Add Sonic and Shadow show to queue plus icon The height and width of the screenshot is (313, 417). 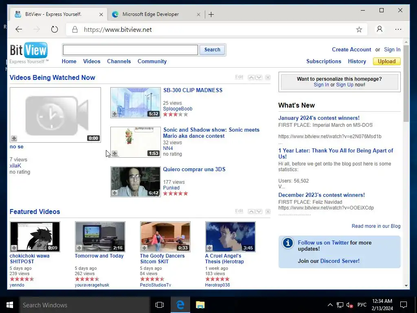(x=114, y=153)
